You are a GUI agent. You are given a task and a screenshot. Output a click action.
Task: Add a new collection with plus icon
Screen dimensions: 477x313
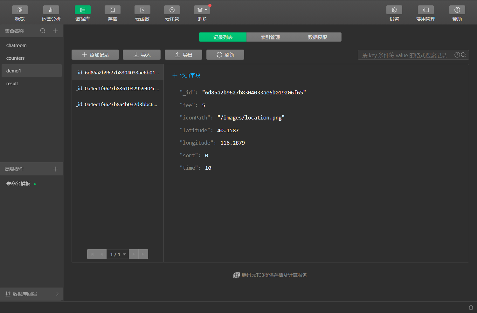55,31
